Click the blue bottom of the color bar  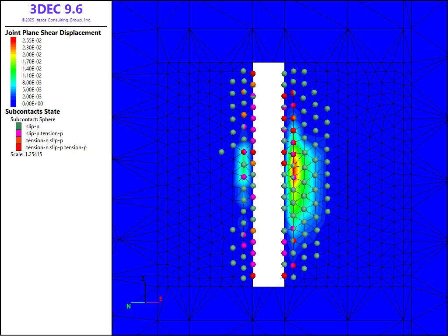14,105
